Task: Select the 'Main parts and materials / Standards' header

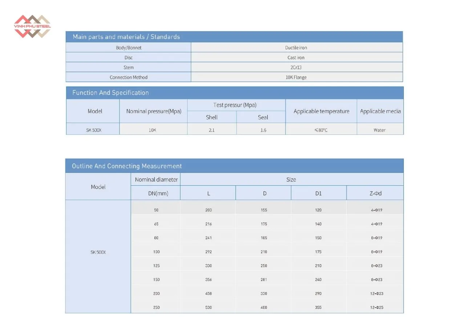Action: [x=126, y=37]
